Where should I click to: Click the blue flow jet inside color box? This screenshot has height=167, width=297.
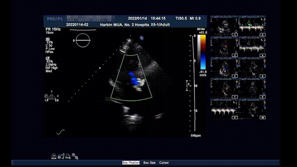134,78
